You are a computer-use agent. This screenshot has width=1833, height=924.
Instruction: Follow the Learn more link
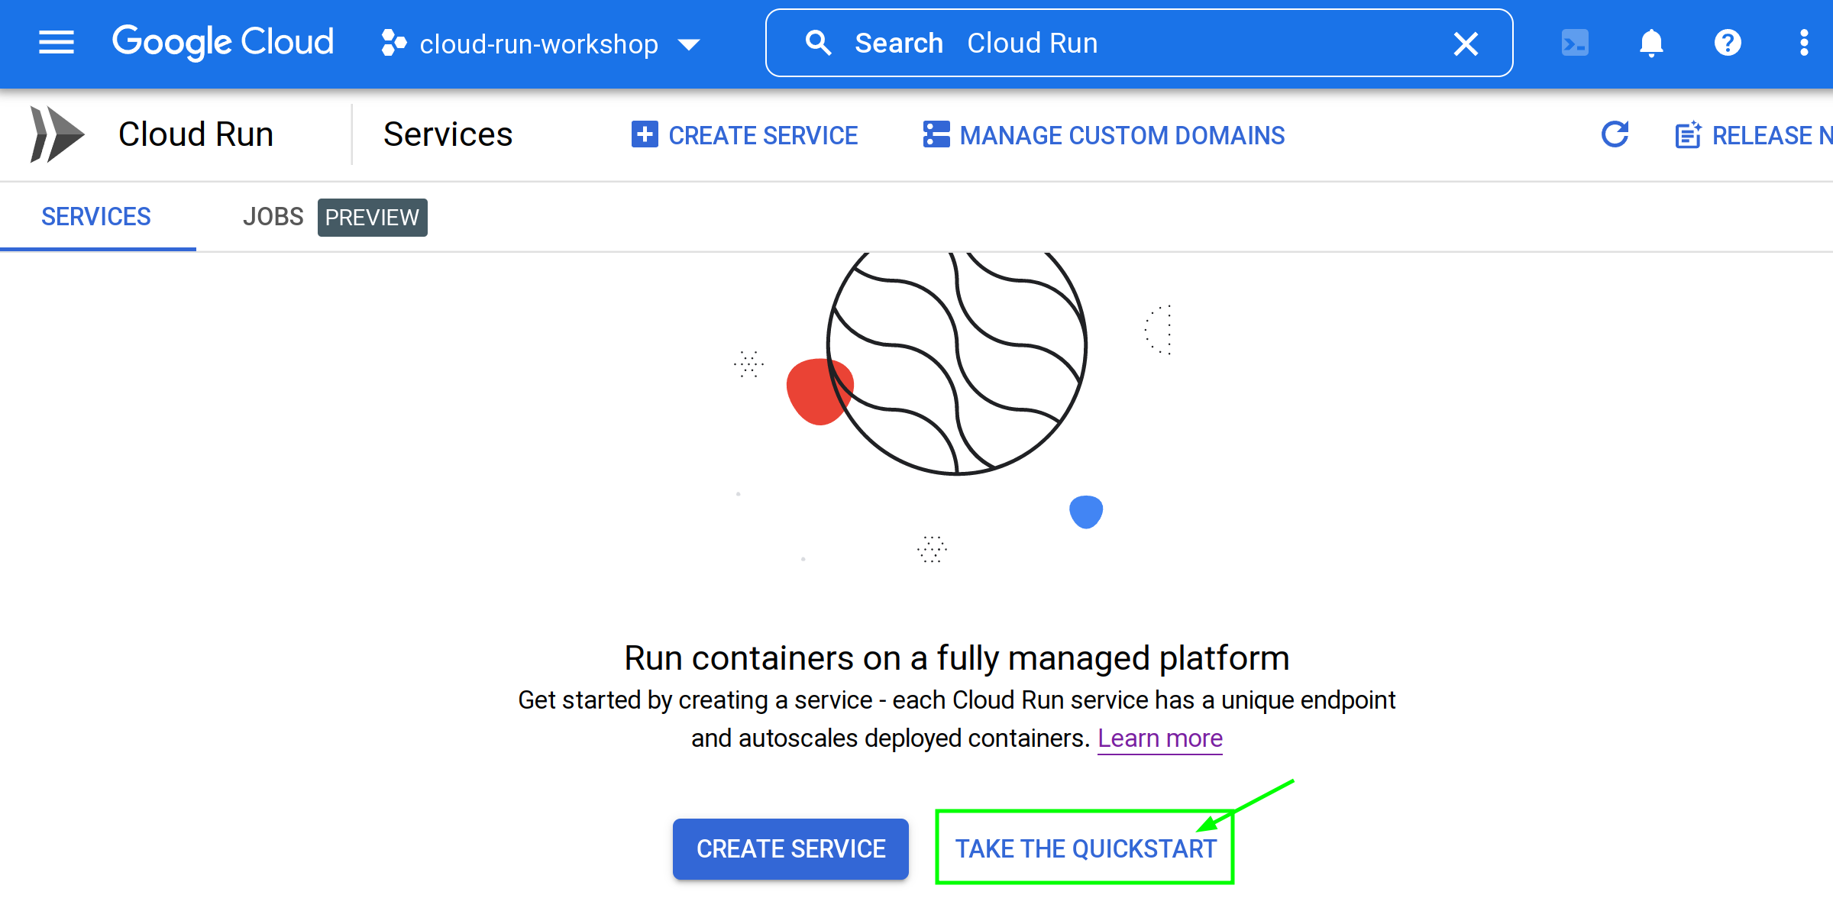coord(1159,738)
